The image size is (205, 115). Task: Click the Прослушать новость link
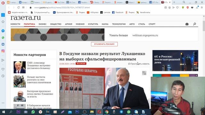coord(139,64)
